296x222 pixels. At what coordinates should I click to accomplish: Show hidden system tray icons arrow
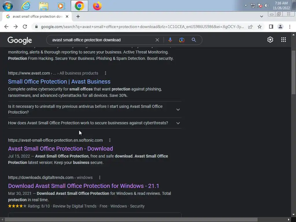(246, 5)
